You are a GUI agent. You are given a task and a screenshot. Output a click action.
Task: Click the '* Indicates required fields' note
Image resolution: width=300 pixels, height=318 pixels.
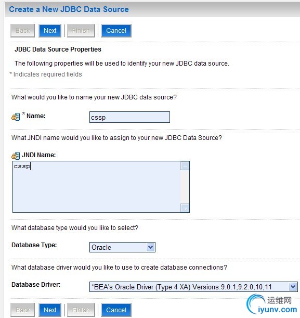46,74
